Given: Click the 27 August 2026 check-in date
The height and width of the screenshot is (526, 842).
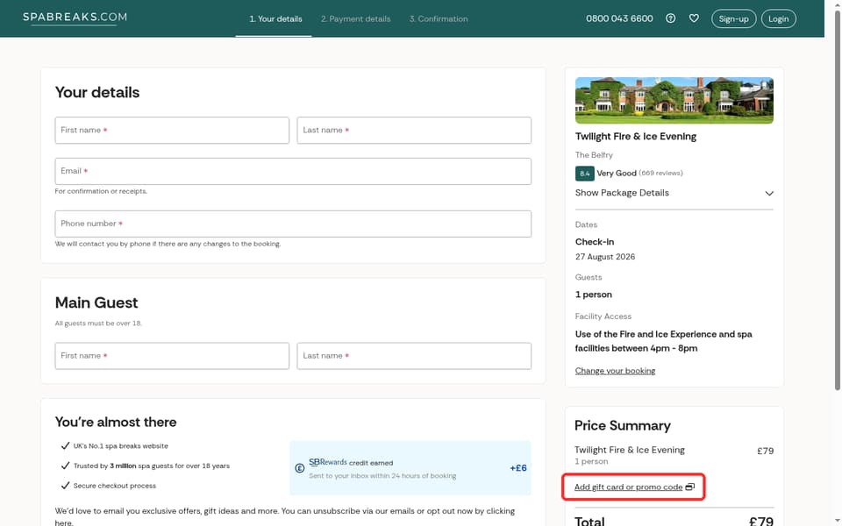Looking at the screenshot, I should coord(604,257).
